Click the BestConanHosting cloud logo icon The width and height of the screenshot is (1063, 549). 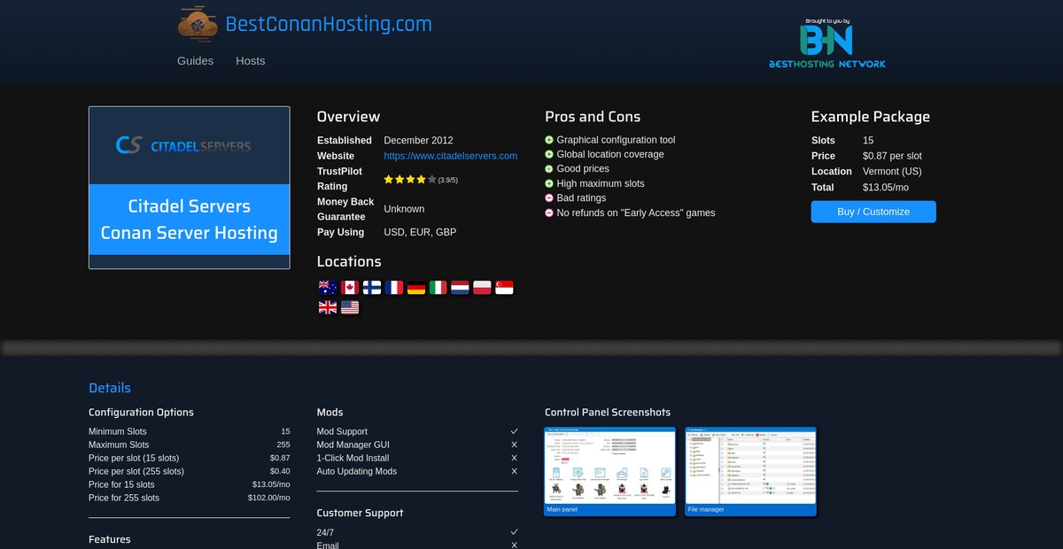coord(198,25)
